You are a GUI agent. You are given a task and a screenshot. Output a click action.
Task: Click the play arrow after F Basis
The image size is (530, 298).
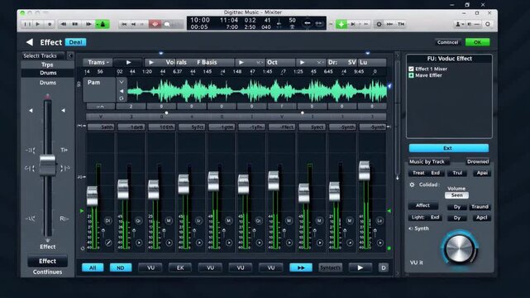click(241, 62)
